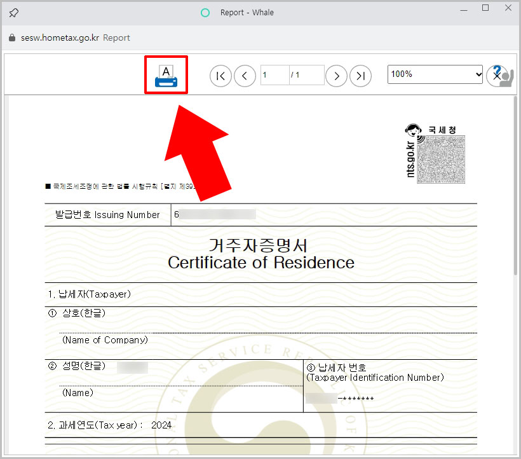Maximize the Report window
The height and width of the screenshot is (459, 521).
point(485,8)
